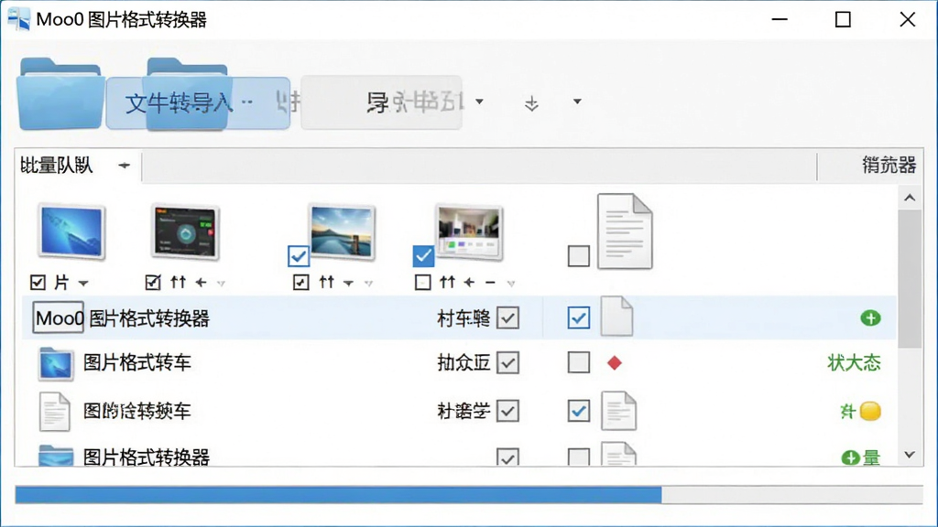Toggle checkbox under sunset lake thumbnail

pos(300,282)
